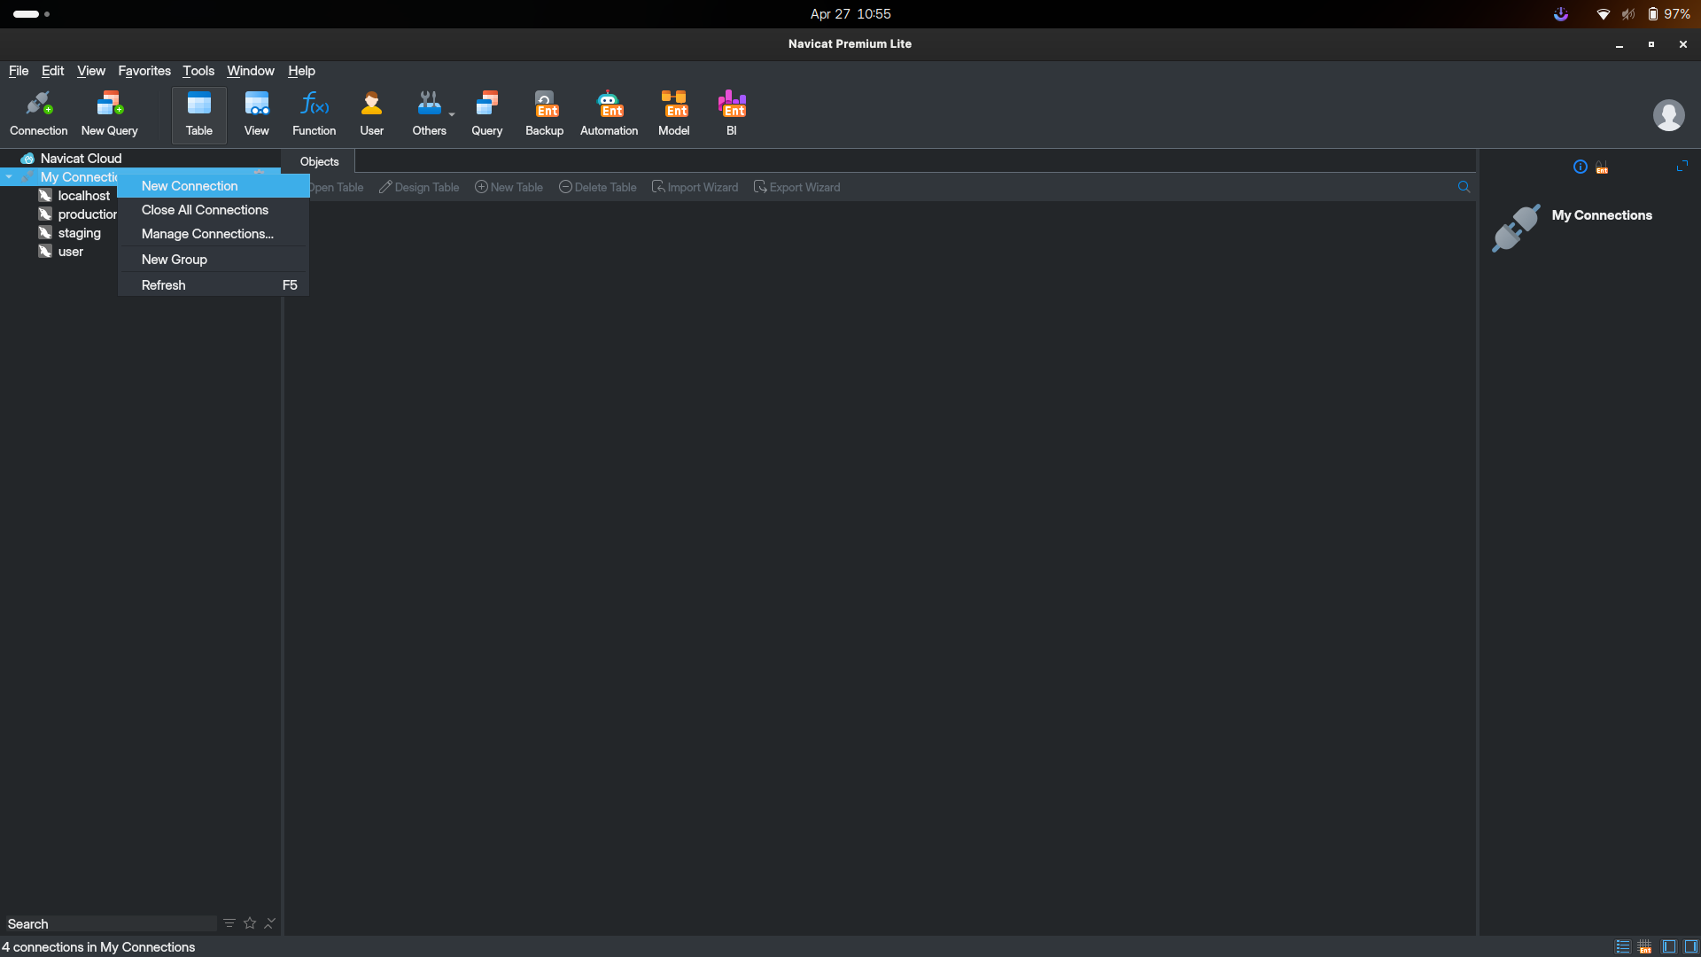Image resolution: width=1701 pixels, height=957 pixels.
Task: Click the battery indicator showing 97%
Action: point(1669,14)
